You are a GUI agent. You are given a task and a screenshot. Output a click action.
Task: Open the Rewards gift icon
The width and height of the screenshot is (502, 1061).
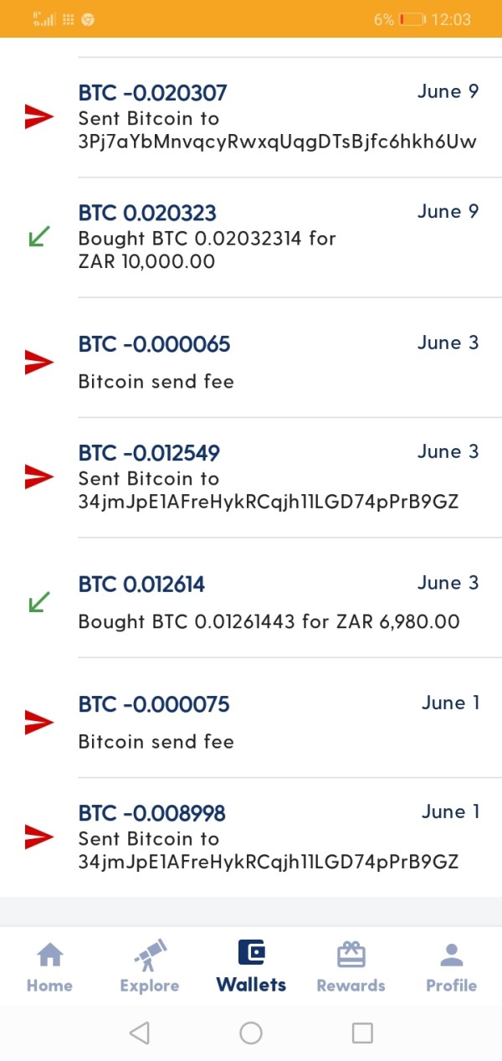tap(351, 955)
